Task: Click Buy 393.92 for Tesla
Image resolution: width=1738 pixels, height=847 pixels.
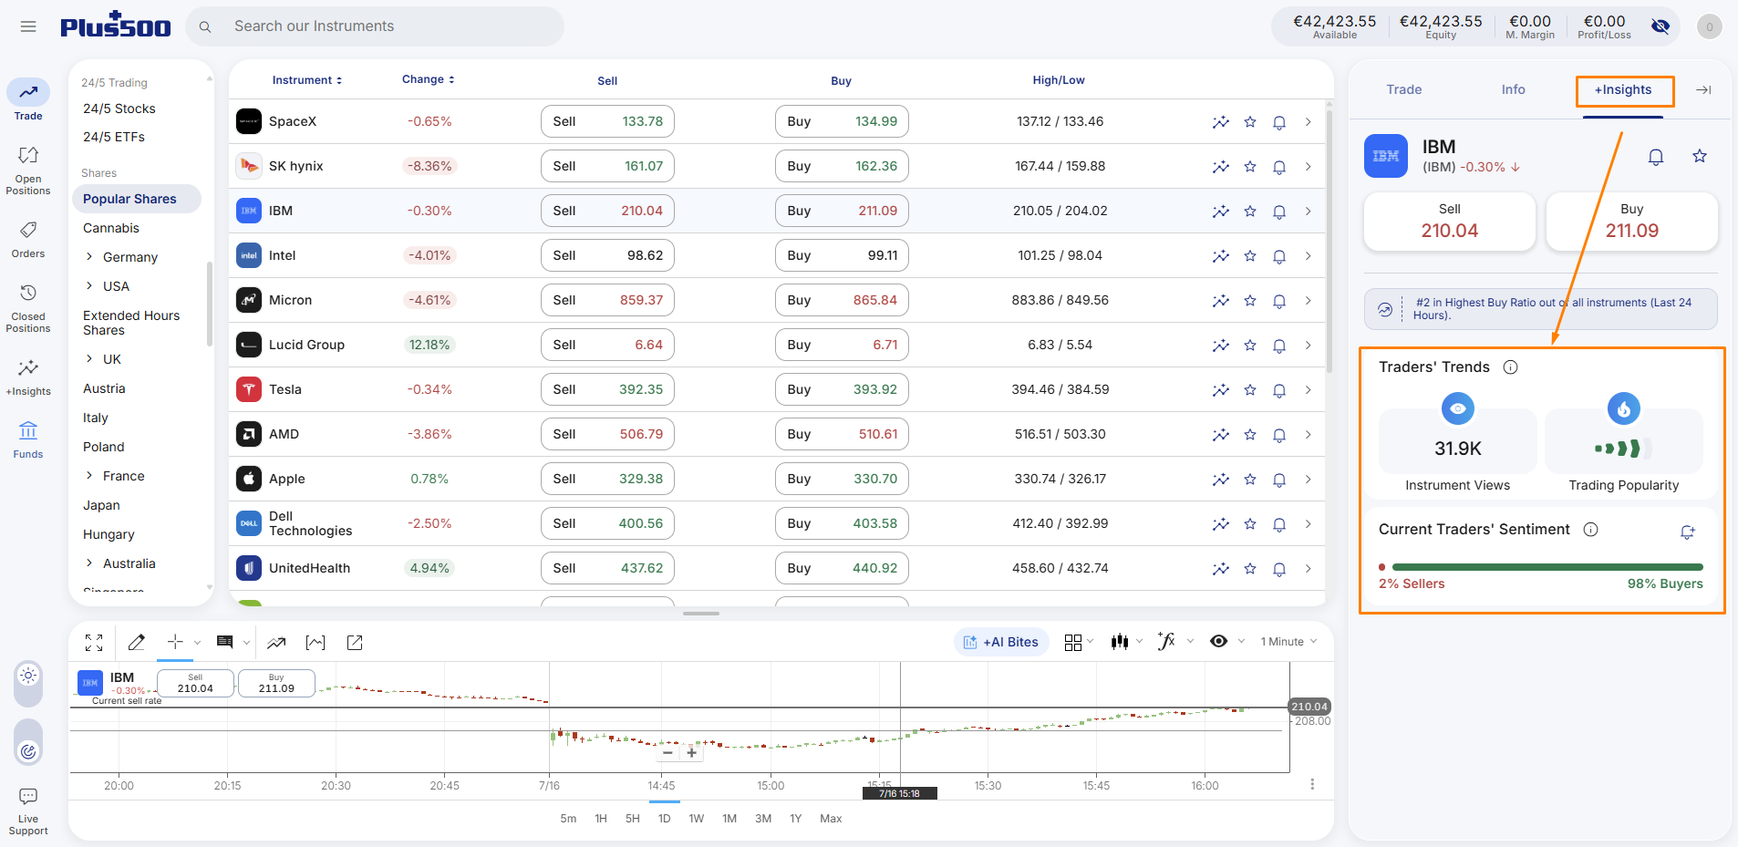Action: click(x=842, y=390)
